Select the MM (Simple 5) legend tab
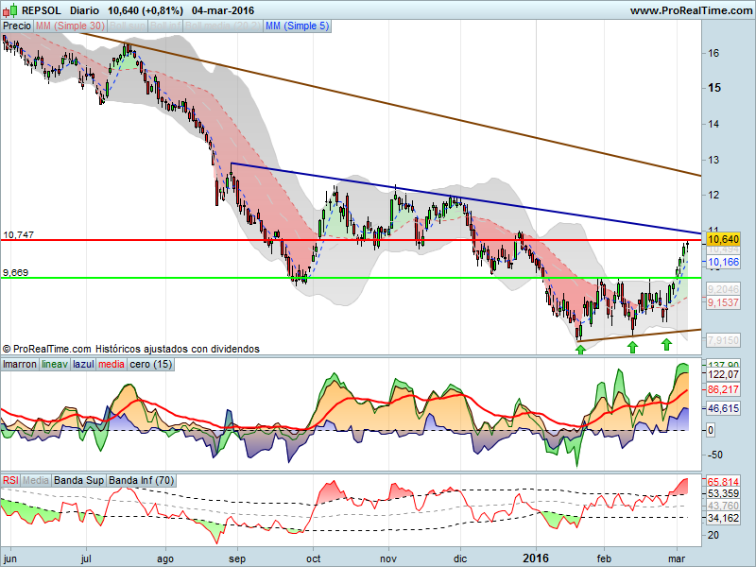Image resolution: width=756 pixels, height=567 pixels. [297, 26]
